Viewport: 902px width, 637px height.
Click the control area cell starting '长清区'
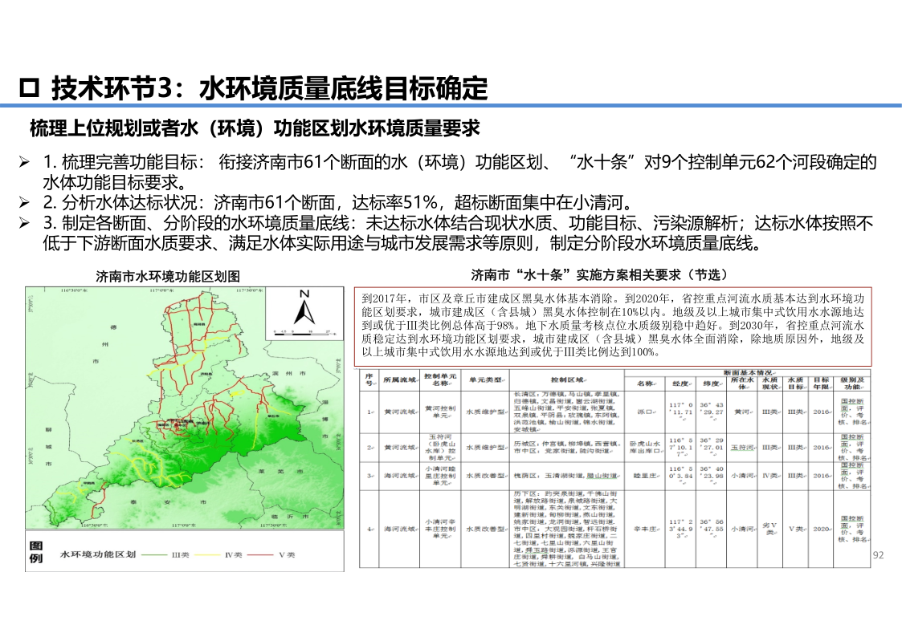pyautogui.click(x=567, y=412)
